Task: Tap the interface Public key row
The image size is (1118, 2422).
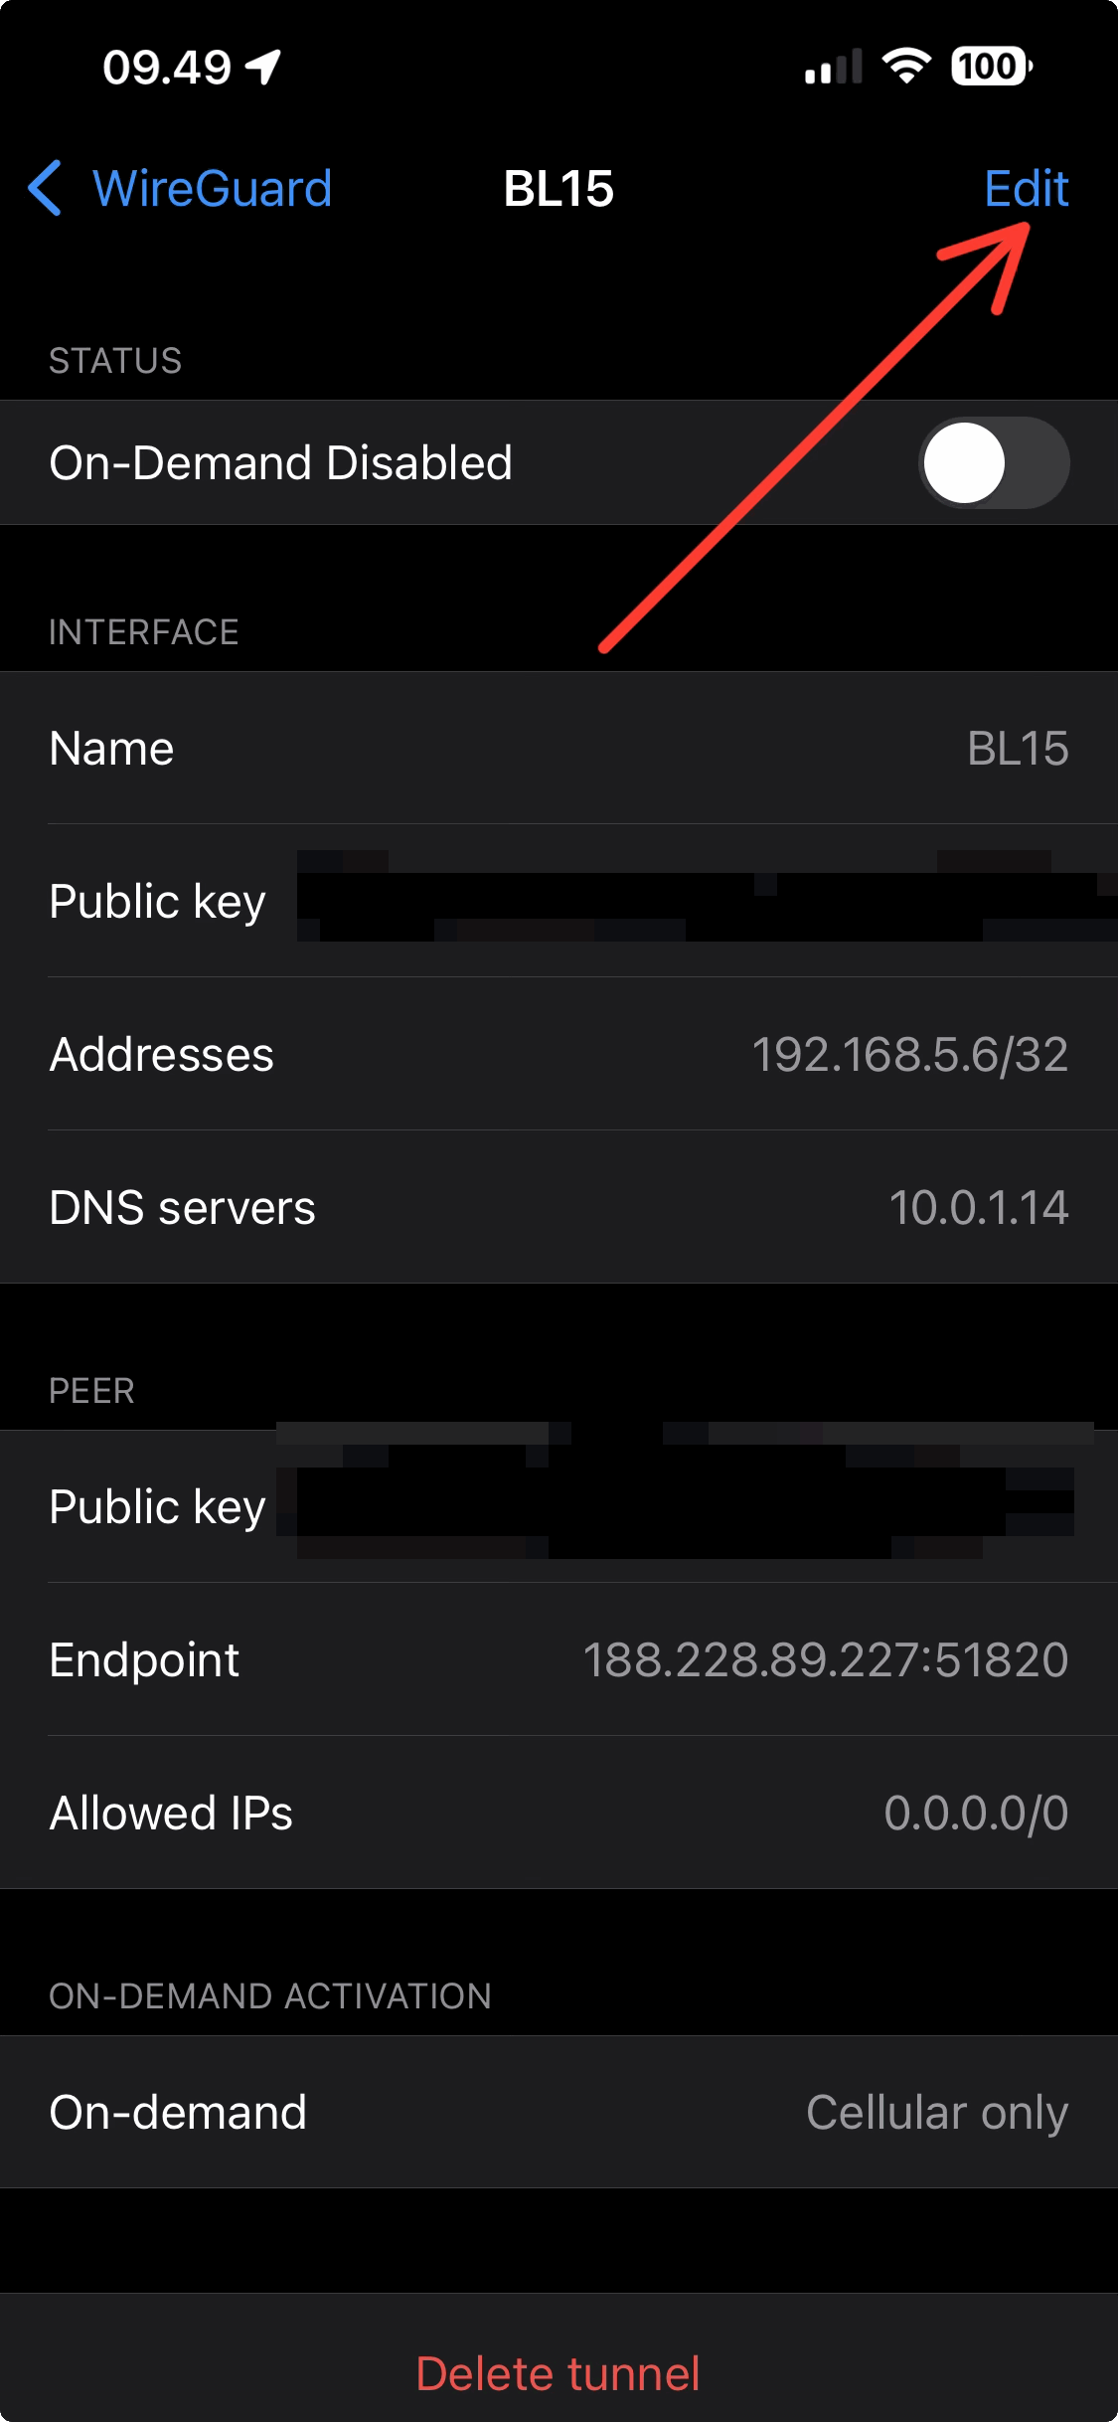Action: coord(559,902)
